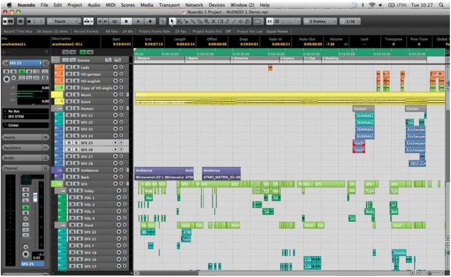The image size is (451, 277).
Task: Select the Split scissors tool
Action: coord(186,21)
